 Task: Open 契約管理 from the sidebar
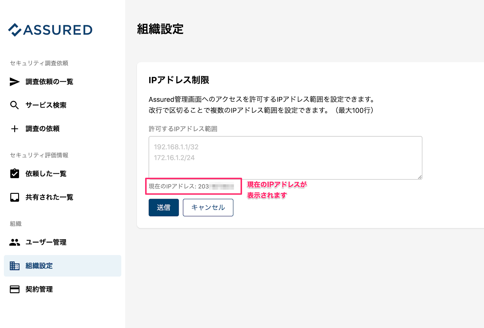coord(63,289)
